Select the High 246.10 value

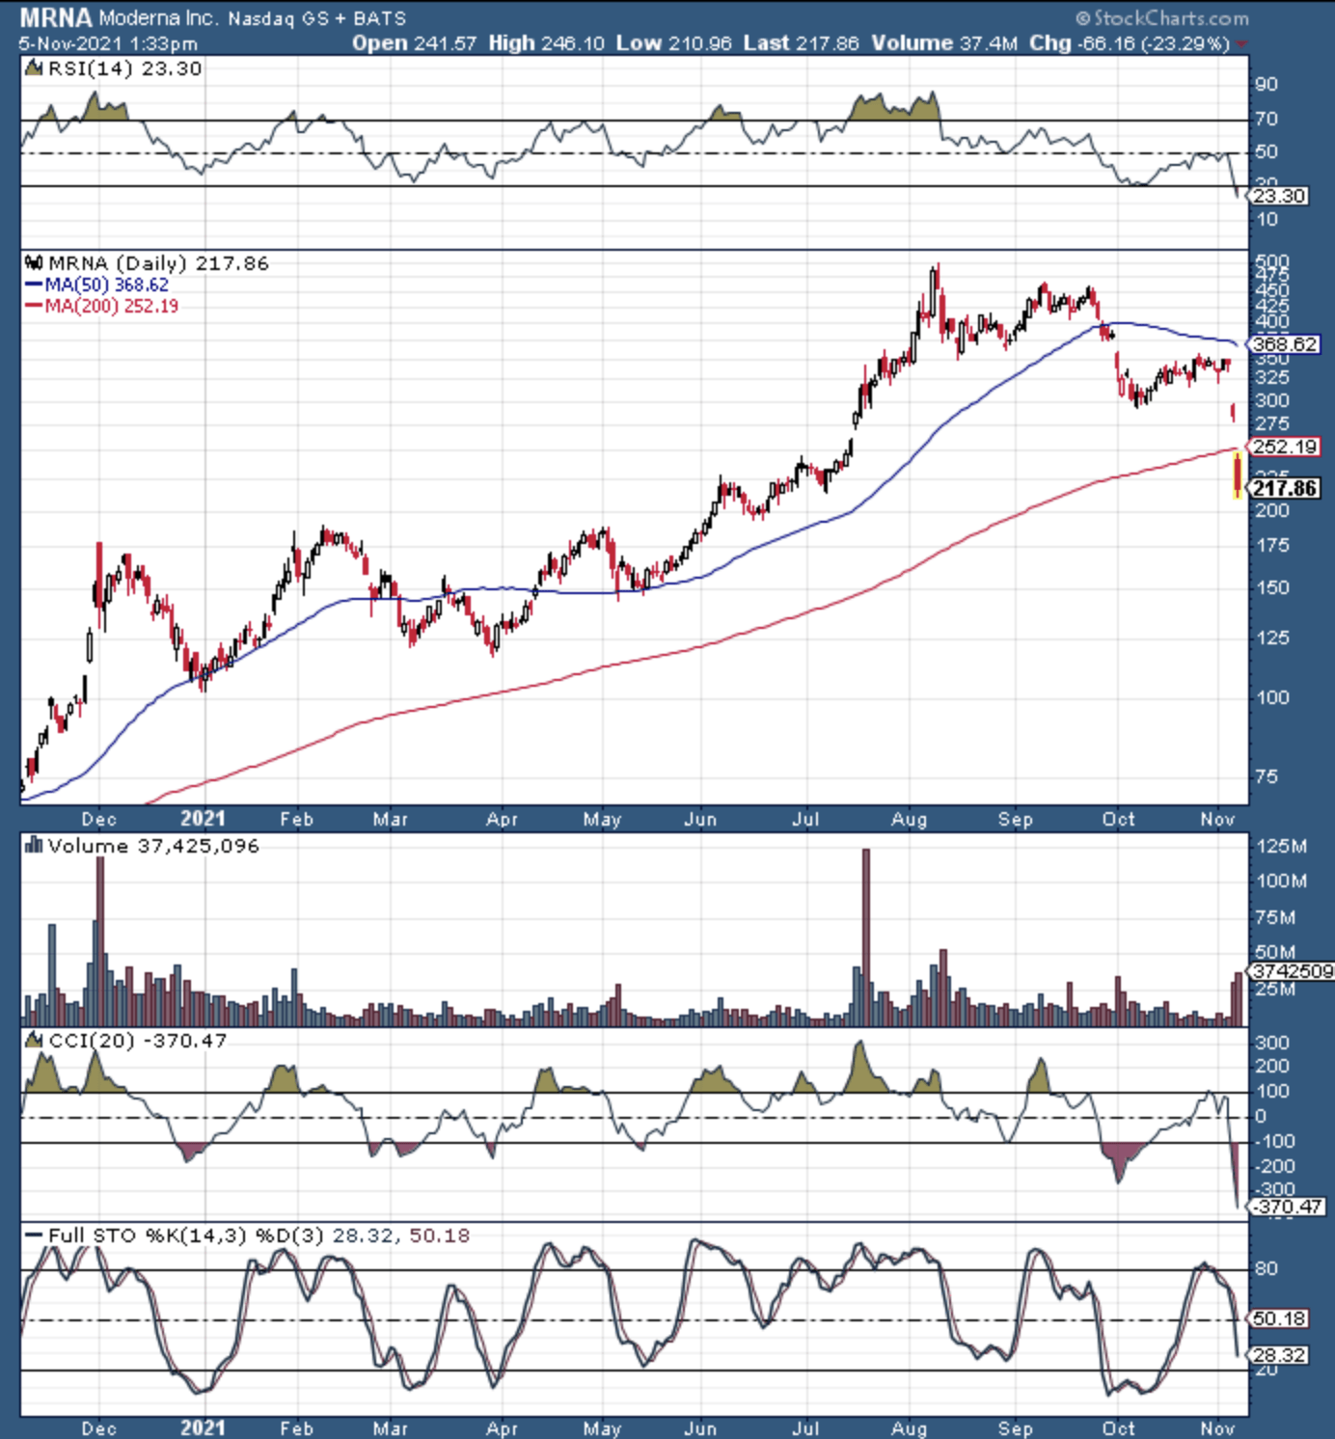(x=547, y=43)
